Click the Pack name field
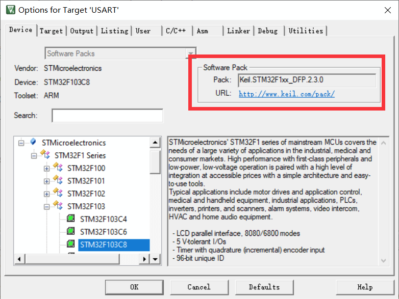The height and width of the screenshot is (299, 399). (x=307, y=80)
